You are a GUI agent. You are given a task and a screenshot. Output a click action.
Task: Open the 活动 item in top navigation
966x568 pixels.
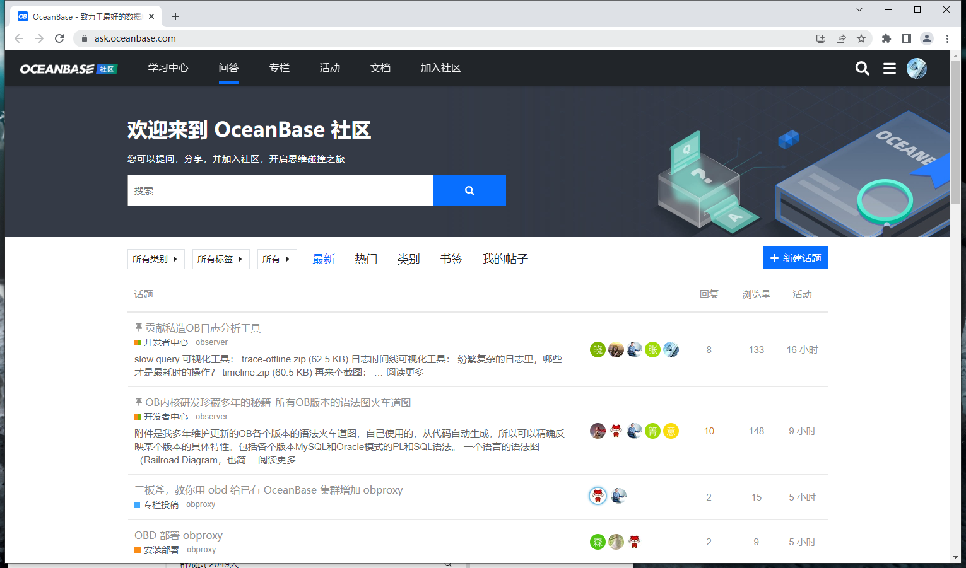click(x=329, y=68)
